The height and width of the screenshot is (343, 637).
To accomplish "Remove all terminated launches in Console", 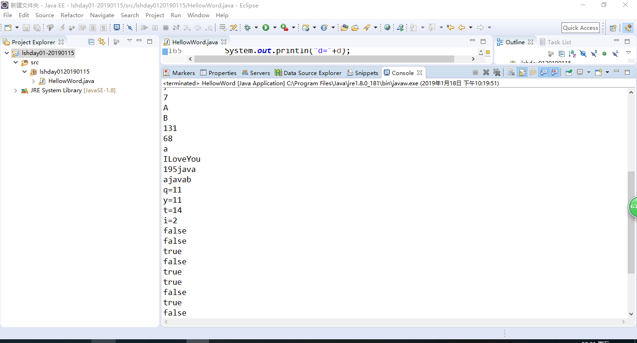I will click(497, 73).
